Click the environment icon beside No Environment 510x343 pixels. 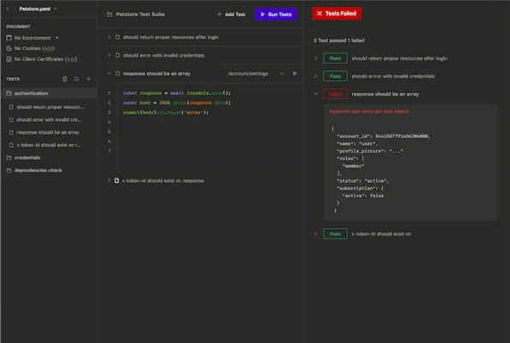tap(9, 38)
